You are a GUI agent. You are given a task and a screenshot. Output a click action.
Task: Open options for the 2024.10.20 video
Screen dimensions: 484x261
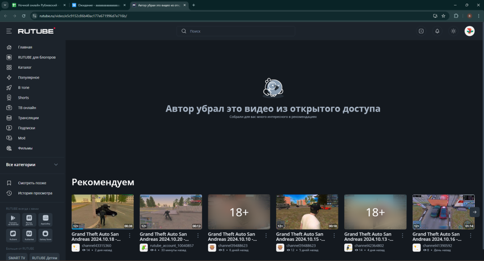tap(198, 236)
